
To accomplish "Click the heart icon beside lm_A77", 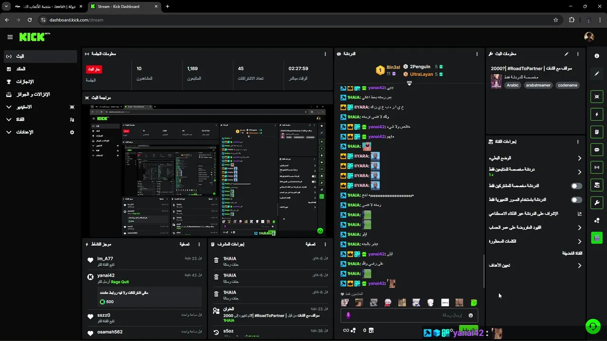I will tap(90, 260).
